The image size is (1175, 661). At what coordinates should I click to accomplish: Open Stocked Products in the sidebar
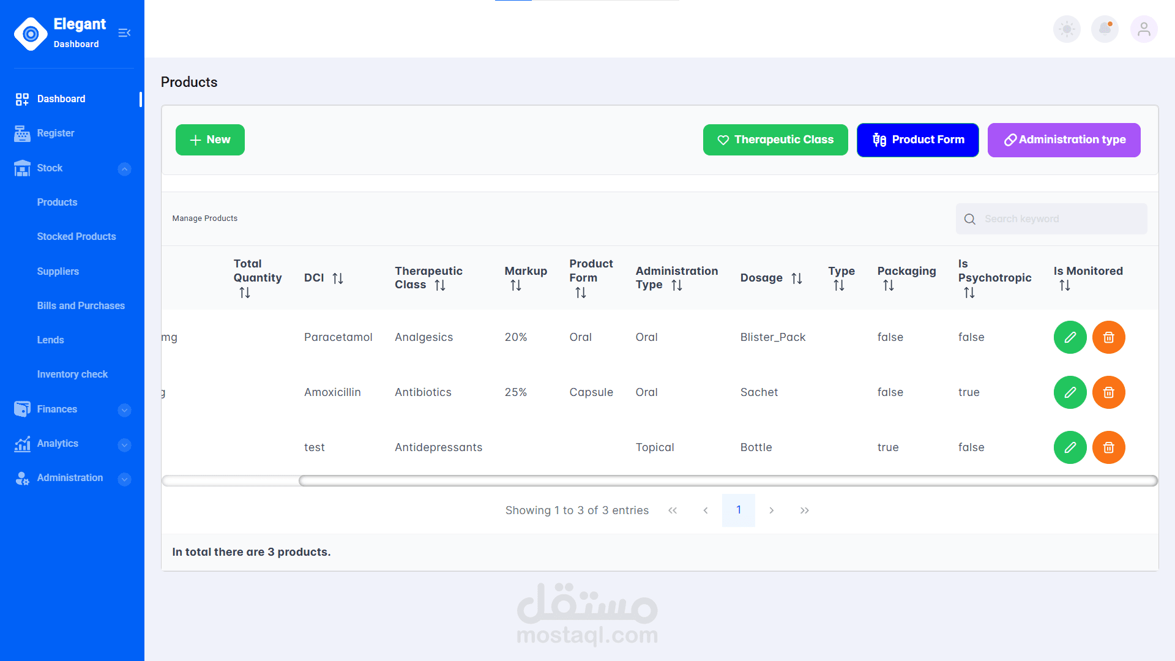point(76,237)
